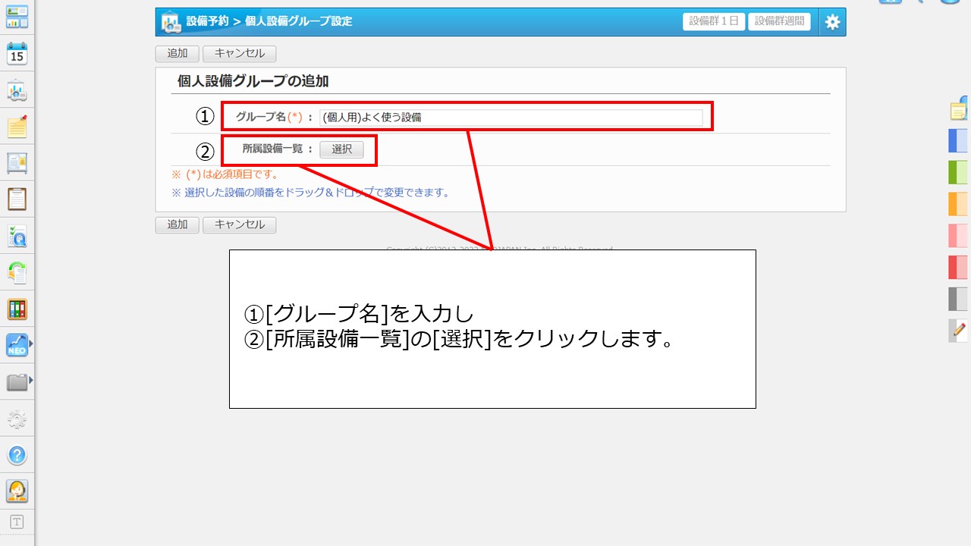971x546 pixels.
Task: Open the yellow sticky note sidebar icon
Action: (x=17, y=127)
